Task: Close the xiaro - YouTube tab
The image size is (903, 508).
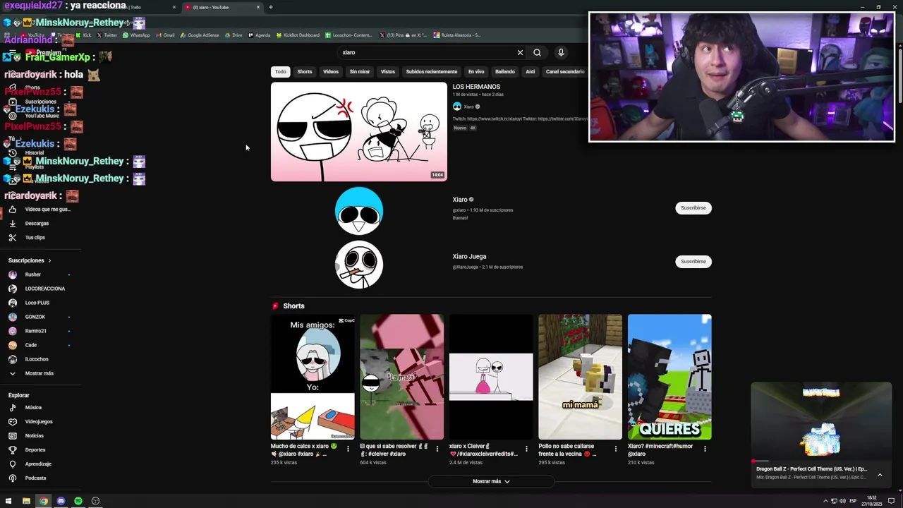Action: (x=258, y=7)
